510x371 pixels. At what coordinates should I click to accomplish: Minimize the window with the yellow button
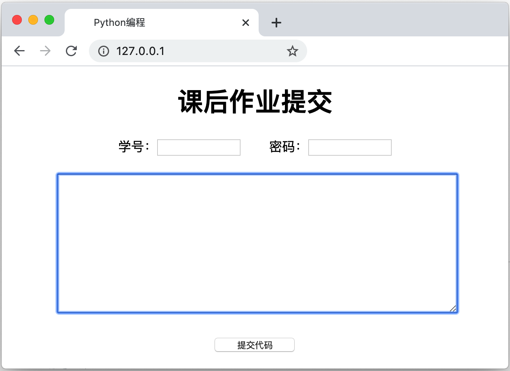33,20
